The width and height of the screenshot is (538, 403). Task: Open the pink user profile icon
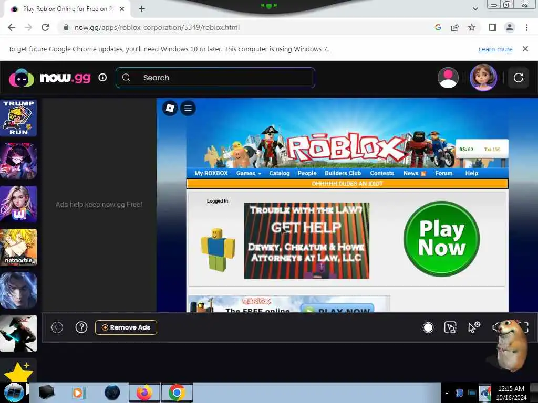coord(448,78)
